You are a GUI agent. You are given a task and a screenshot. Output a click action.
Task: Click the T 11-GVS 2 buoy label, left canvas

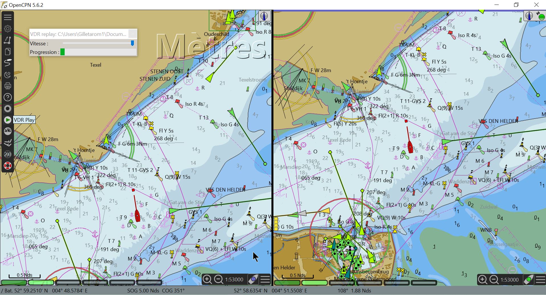140,170
